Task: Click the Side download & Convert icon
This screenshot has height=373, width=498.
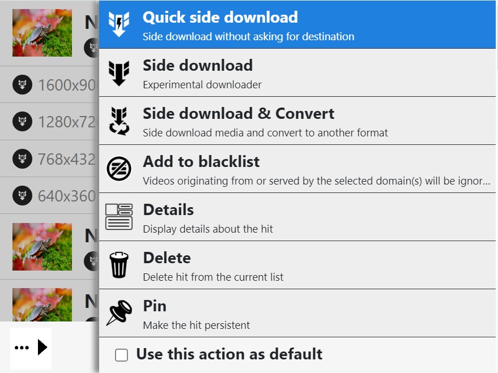Action: coord(119,121)
